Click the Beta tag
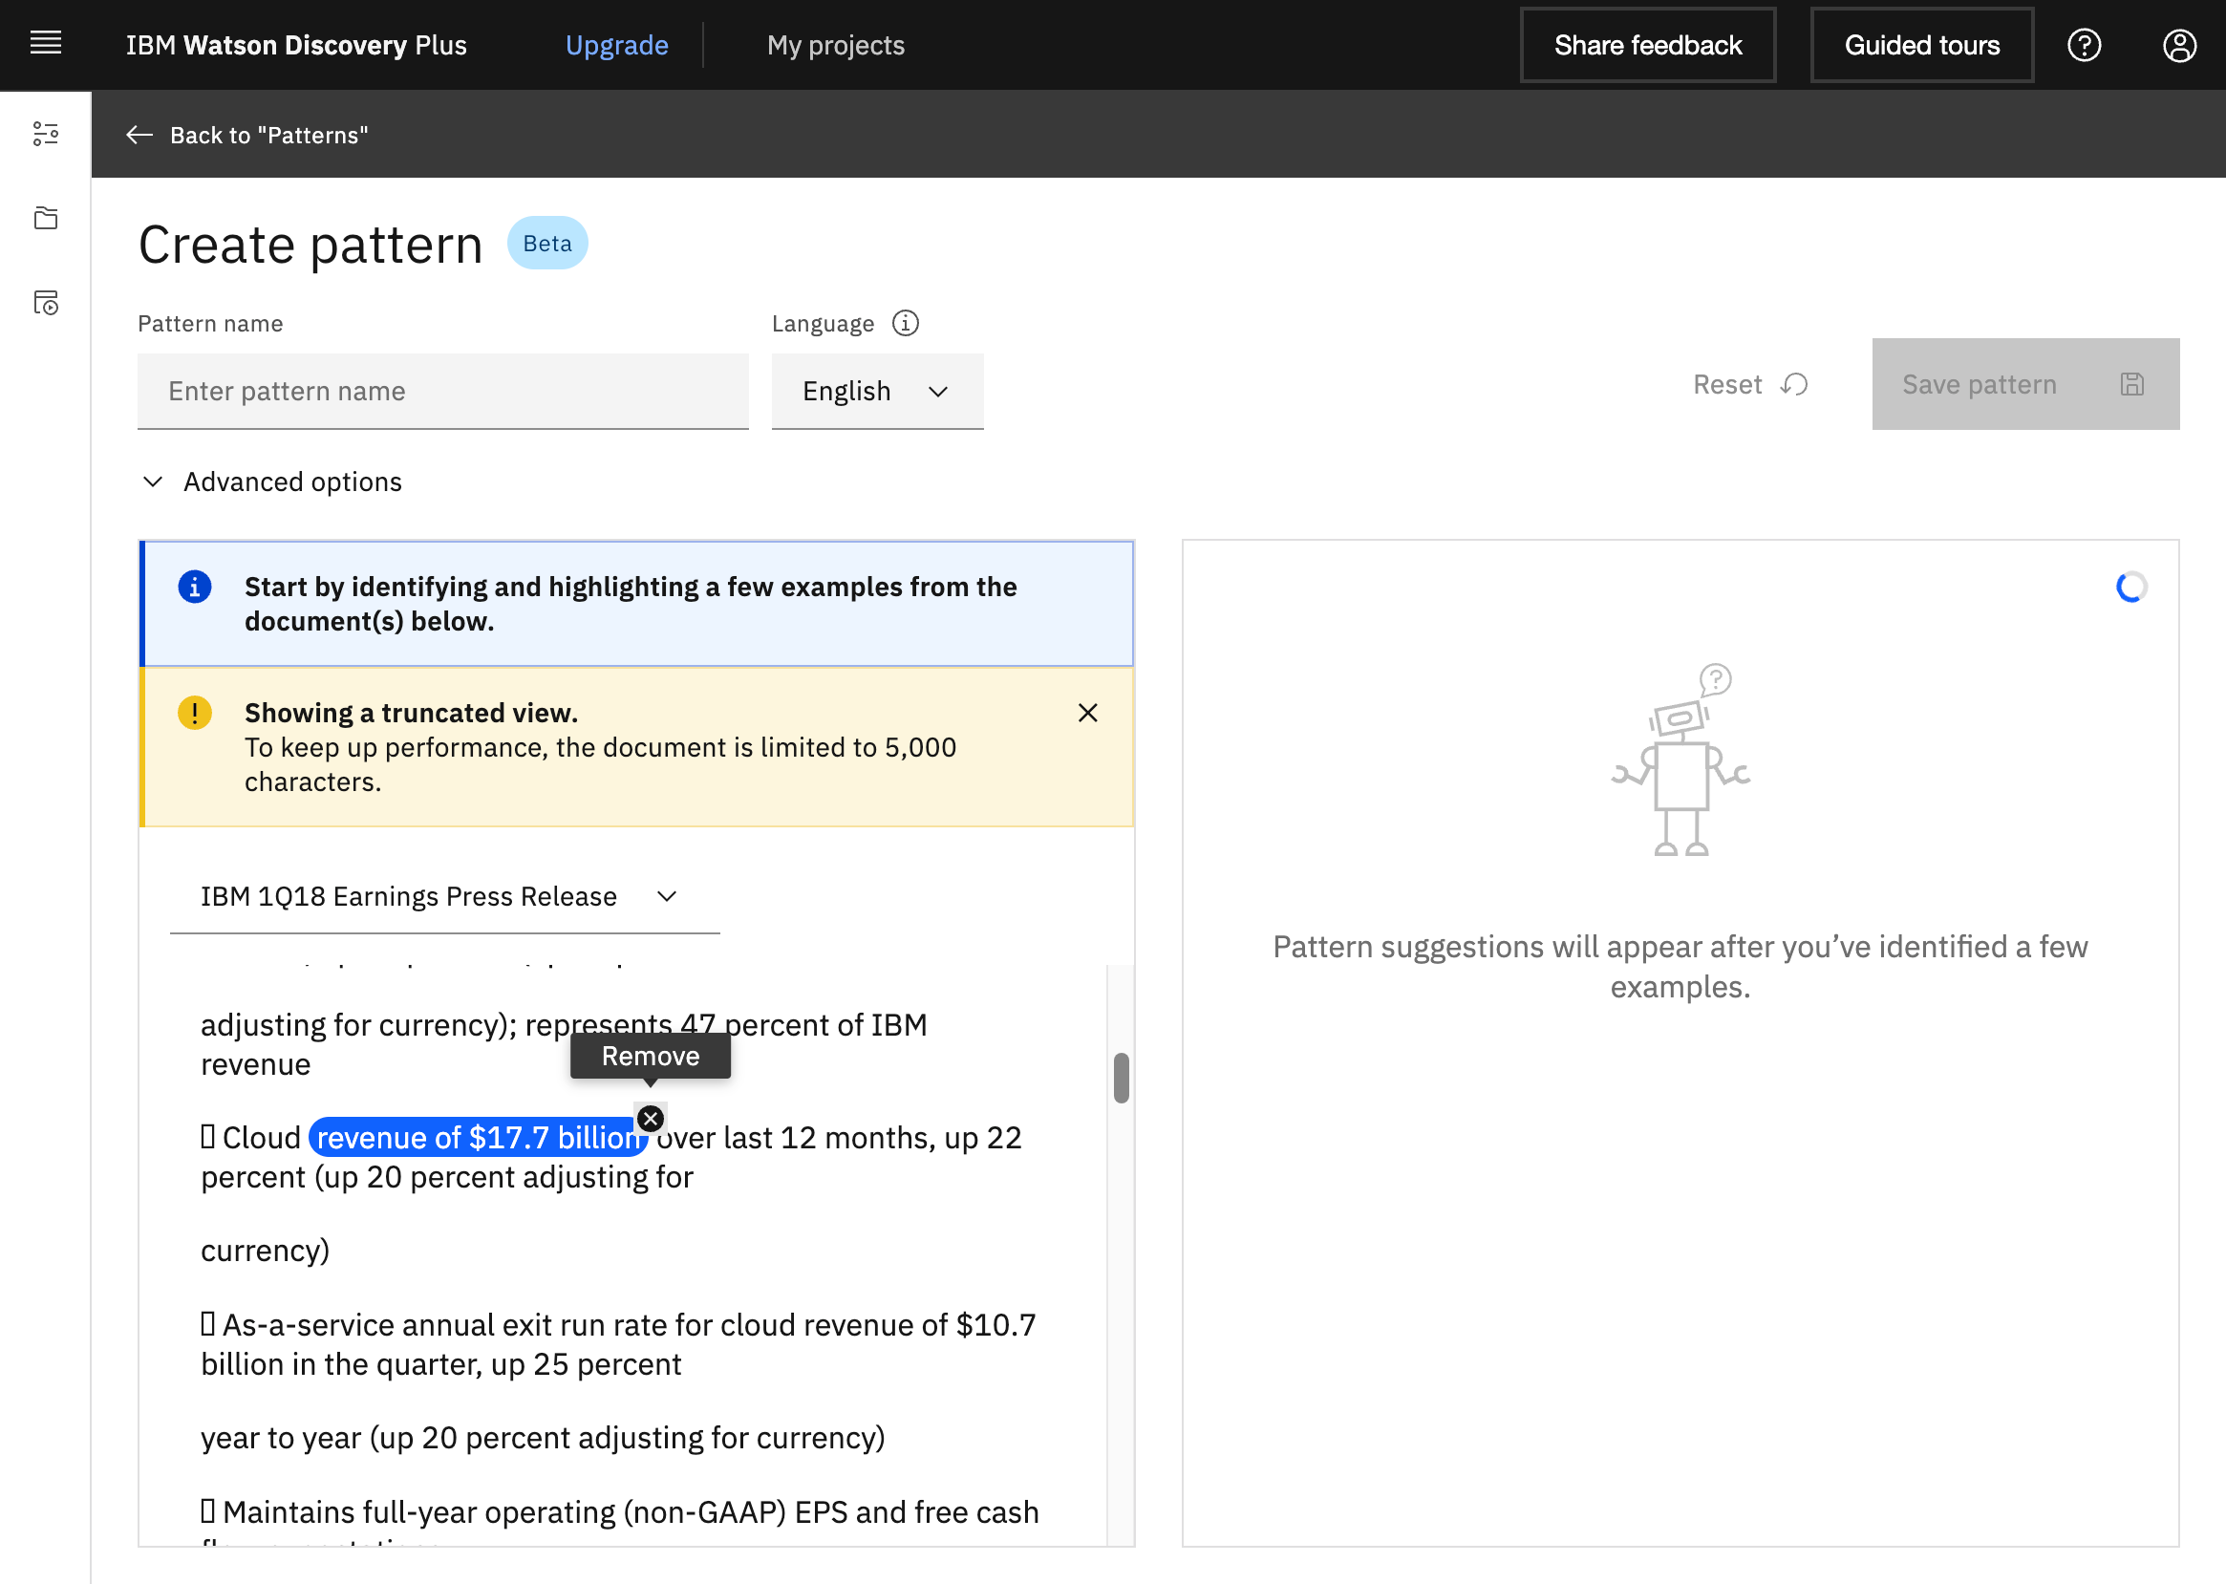The image size is (2226, 1584). click(547, 243)
